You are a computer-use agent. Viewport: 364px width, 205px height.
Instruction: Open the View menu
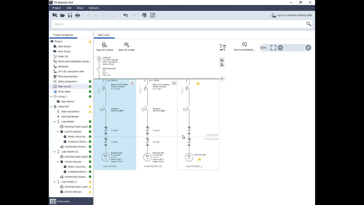click(x=80, y=8)
